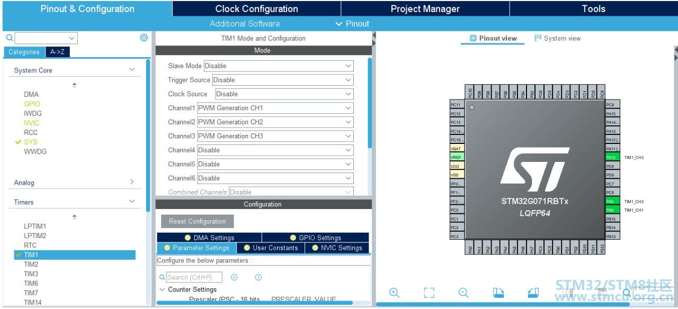Open the NVIC Settings tab
Screen dimensions: 678x309
click(x=337, y=248)
